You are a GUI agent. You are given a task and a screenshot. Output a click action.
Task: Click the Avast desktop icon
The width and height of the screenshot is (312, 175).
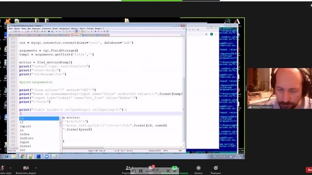click(8, 20)
